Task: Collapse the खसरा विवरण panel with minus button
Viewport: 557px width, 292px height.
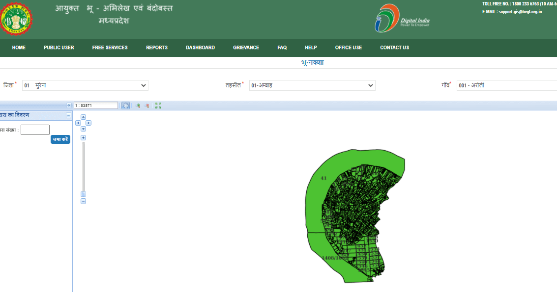Action: [x=69, y=115]
